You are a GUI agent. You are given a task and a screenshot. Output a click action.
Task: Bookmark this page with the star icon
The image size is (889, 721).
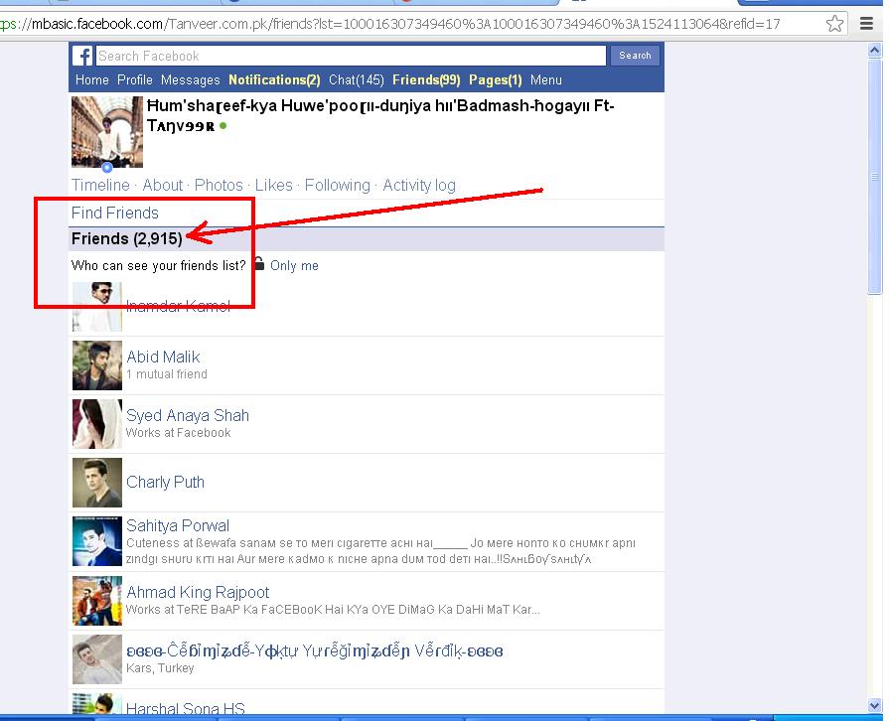point(834,24)
